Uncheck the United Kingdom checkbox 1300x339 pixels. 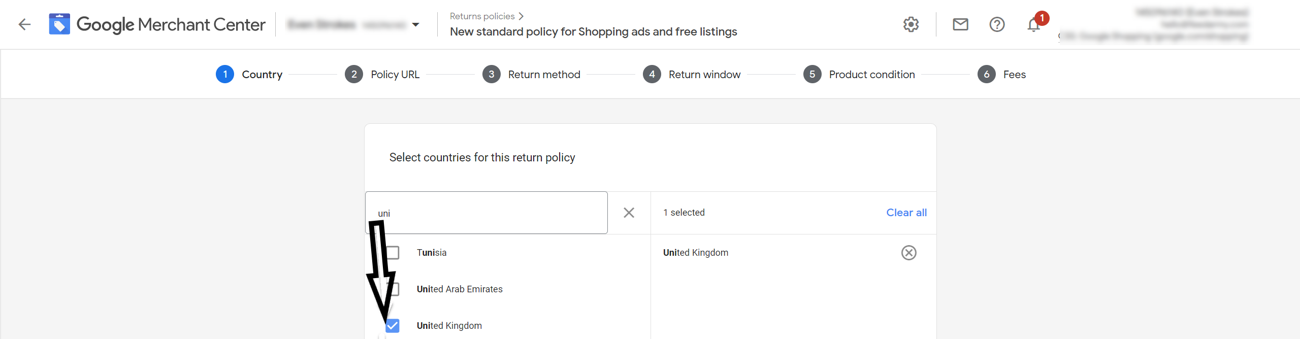click(392, 325)
